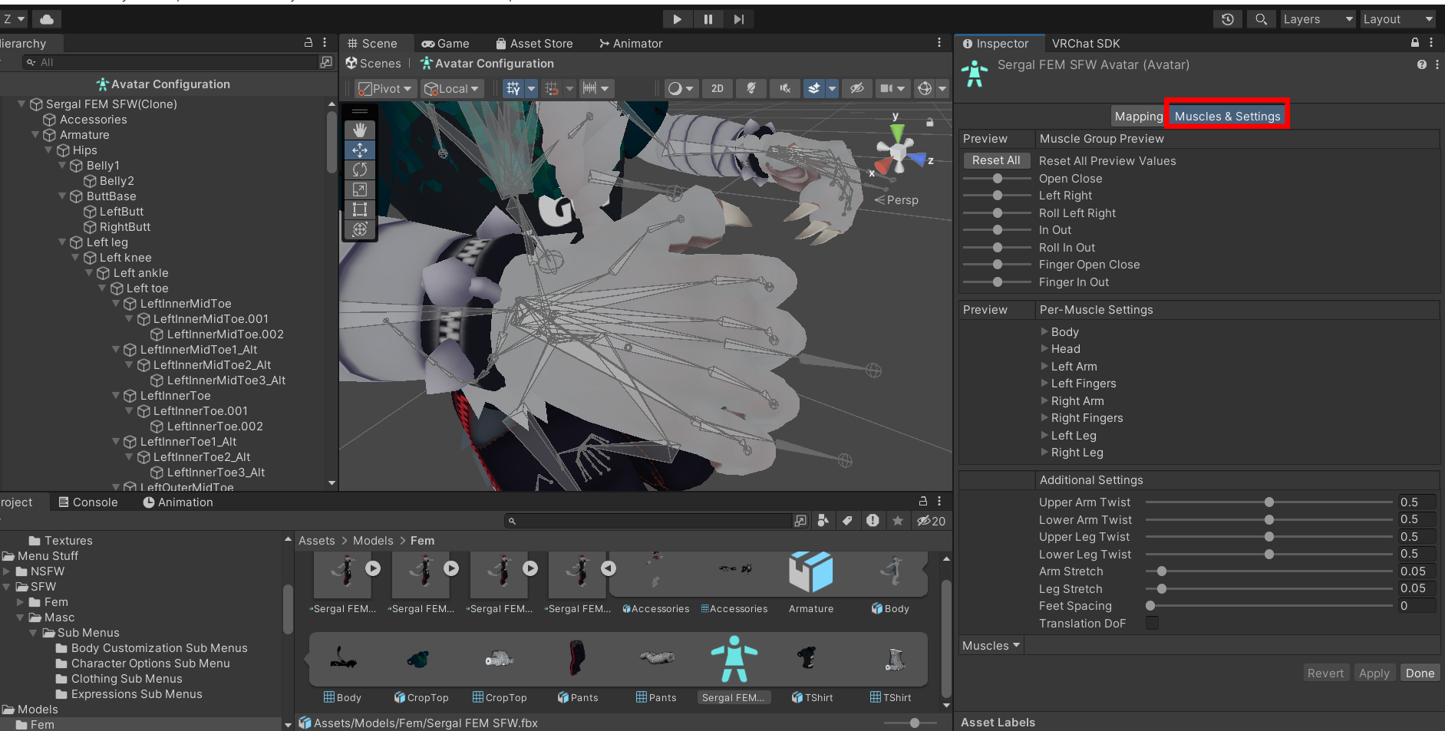Toggle the Inspector lock icon
The height and width of the screenshot is (731, 1445).
click(1414, 43)
